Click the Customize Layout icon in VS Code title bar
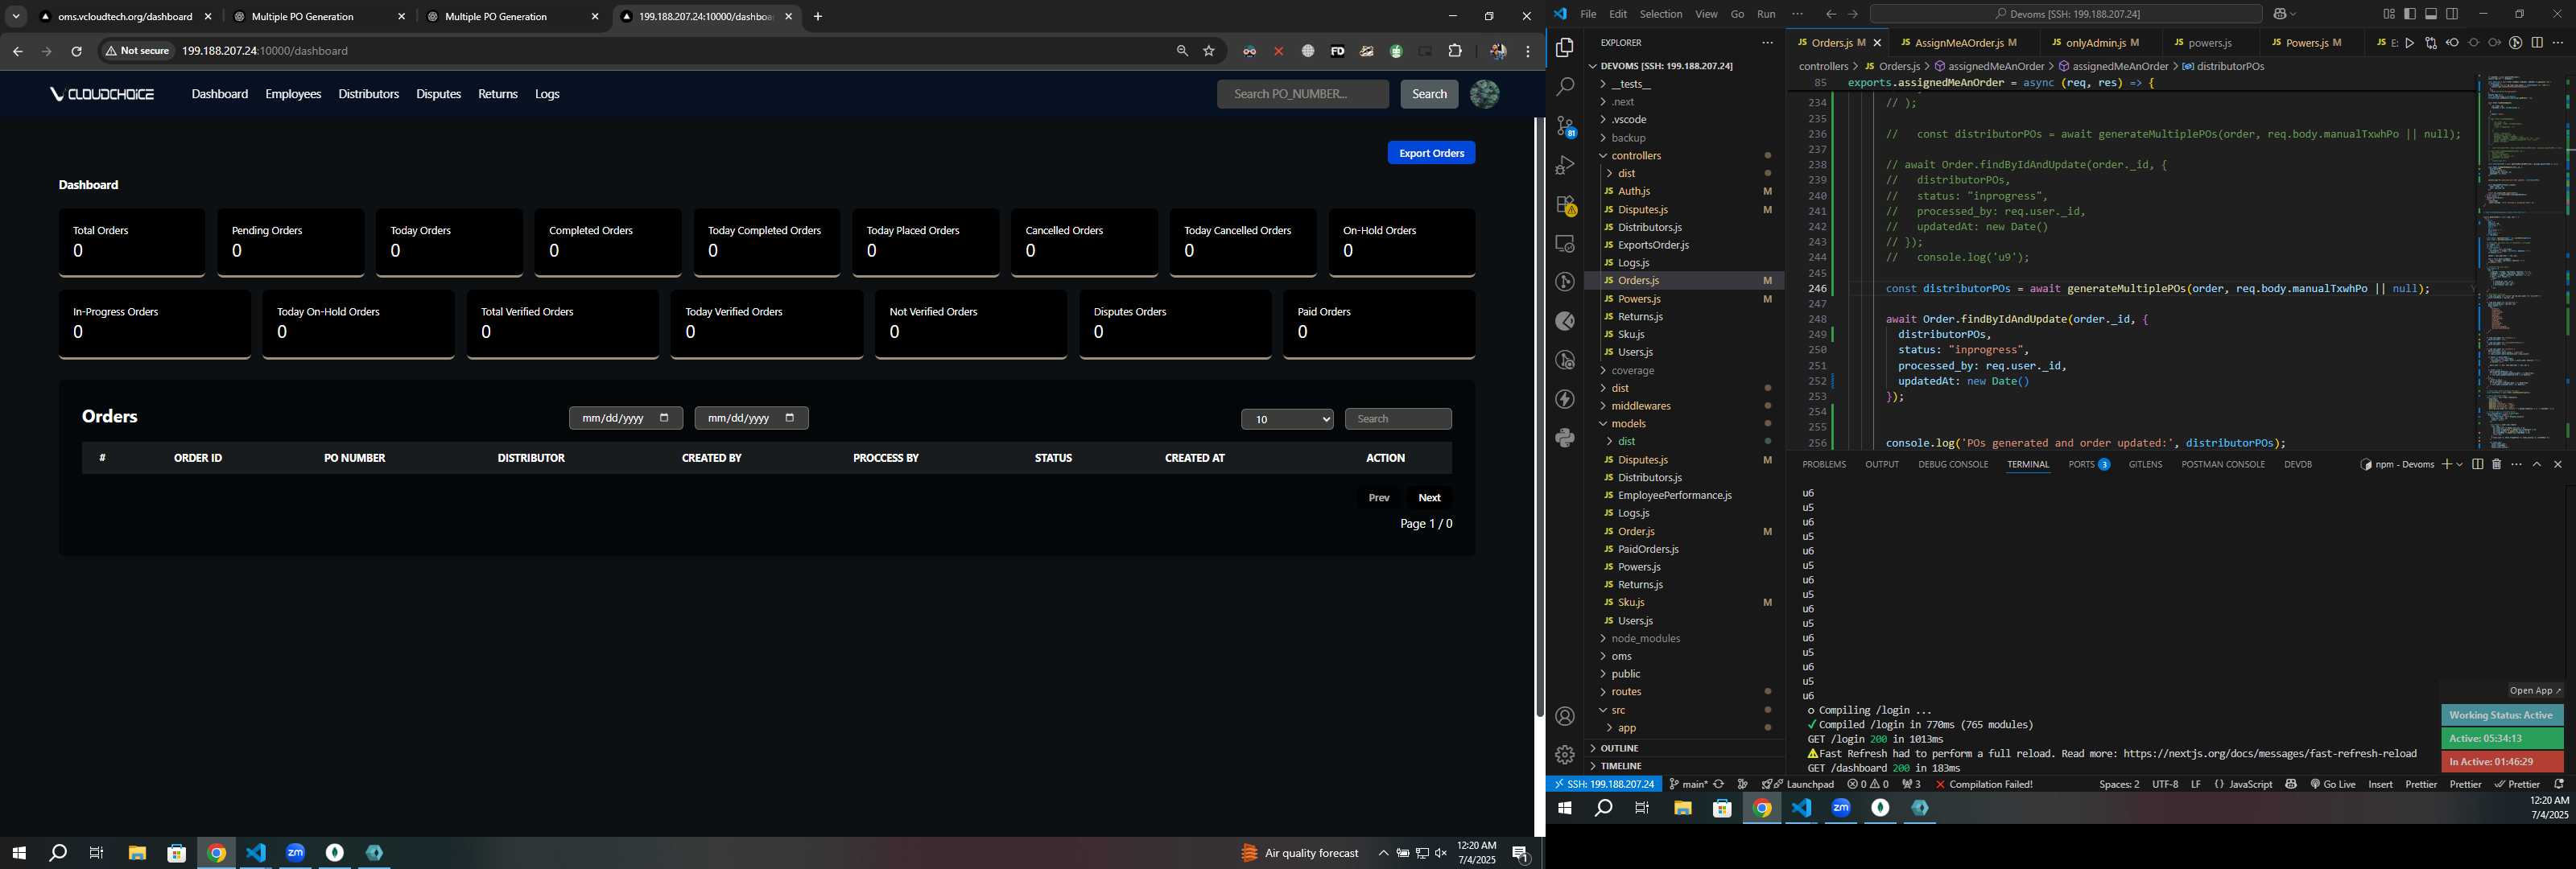 point(2389,14)
